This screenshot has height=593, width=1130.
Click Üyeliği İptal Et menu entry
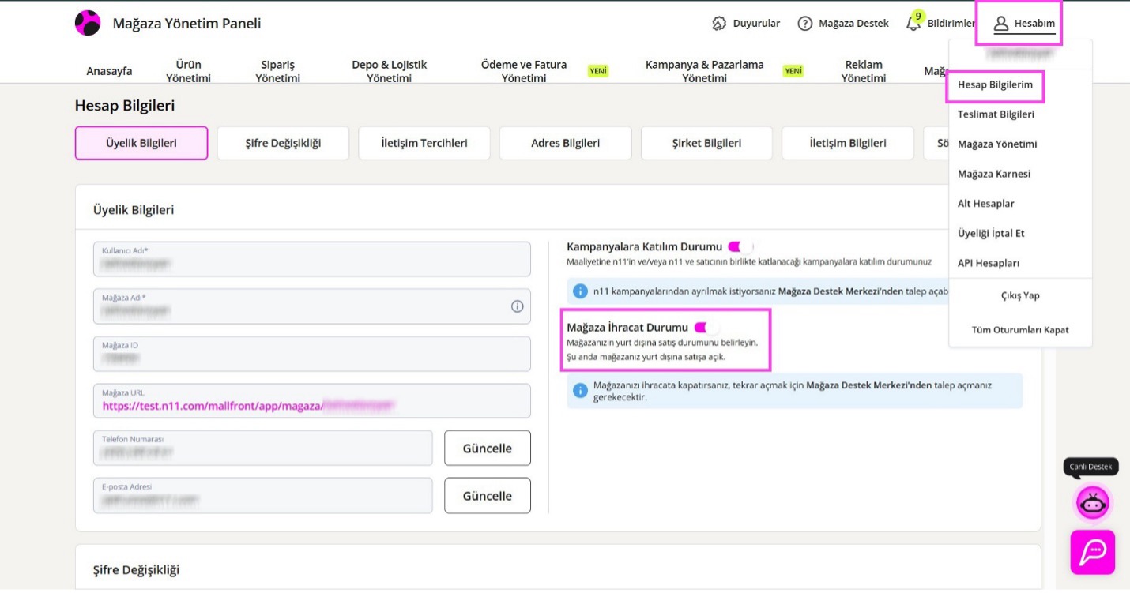(991, 234)
